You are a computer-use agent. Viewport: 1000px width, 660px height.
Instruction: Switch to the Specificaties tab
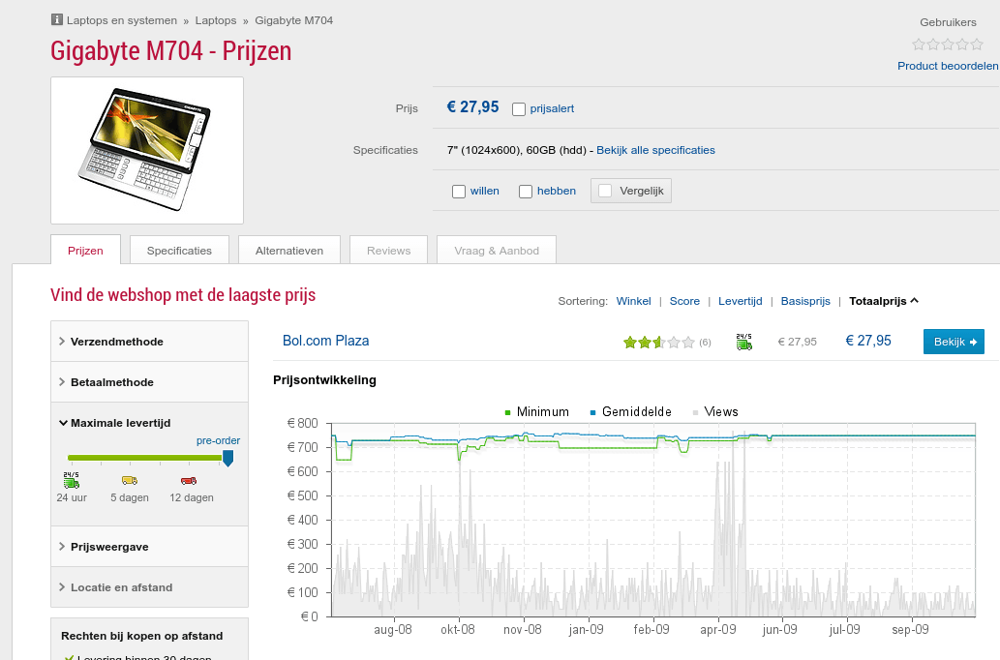pos(179,250)
